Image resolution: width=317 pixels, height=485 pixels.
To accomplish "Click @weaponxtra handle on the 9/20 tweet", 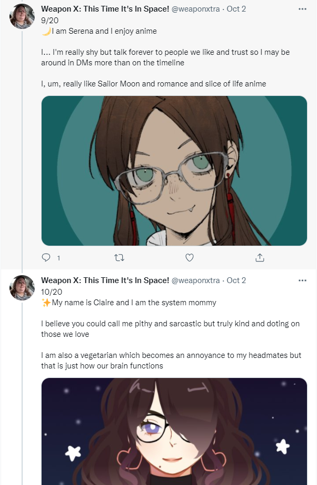I will [195, 9].
